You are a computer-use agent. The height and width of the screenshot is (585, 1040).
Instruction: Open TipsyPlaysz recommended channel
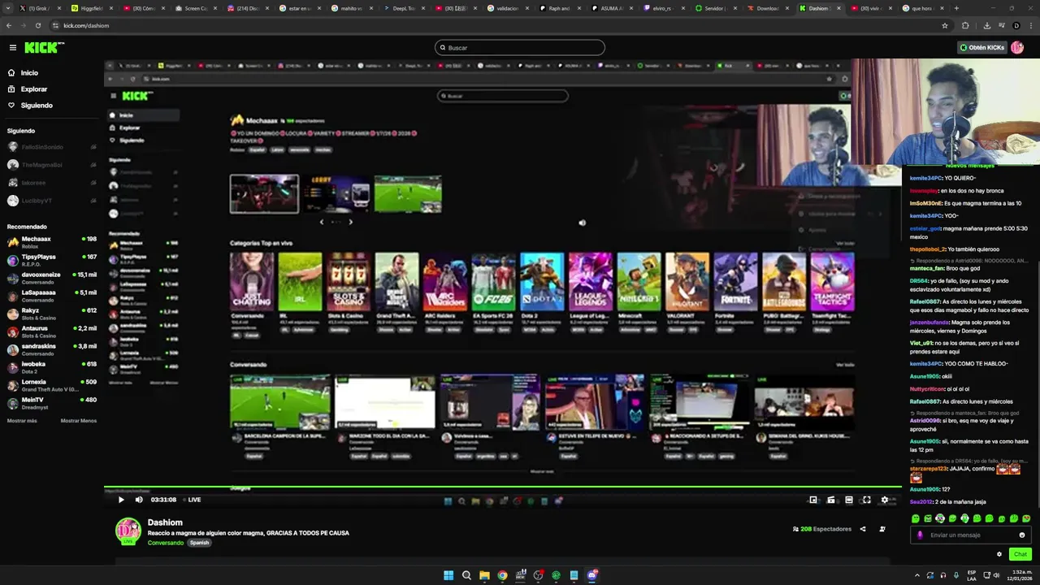52,260
